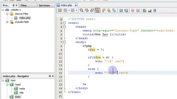This screenshot has height=99, width=177.
Task: Click the greyed Back navigation icon
Action: click(65, 10)
